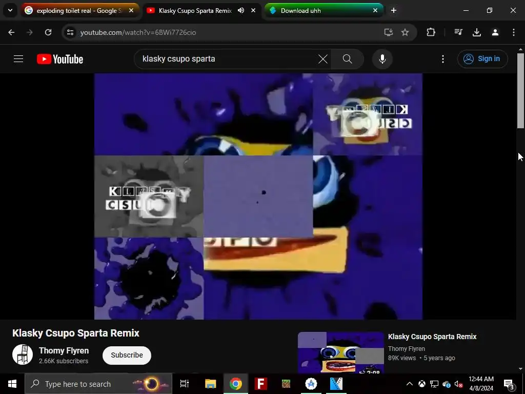Screen dimensions: 525x394
Task: Open Chrome downloads icon
Action: (x=477, y=32)
